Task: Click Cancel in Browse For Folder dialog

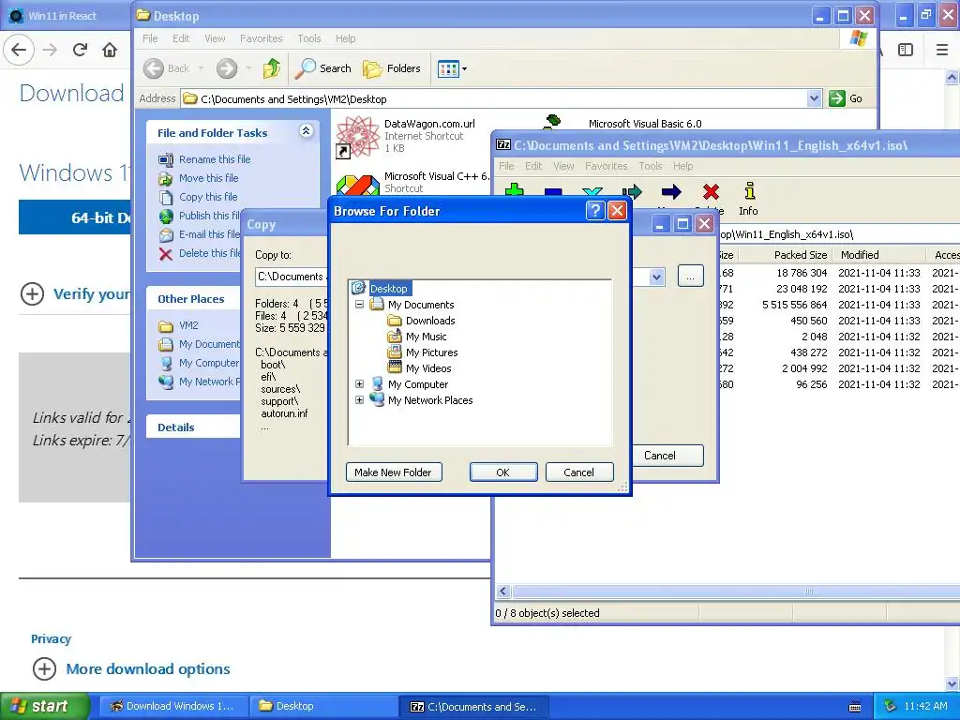Action: pos(579,472)
